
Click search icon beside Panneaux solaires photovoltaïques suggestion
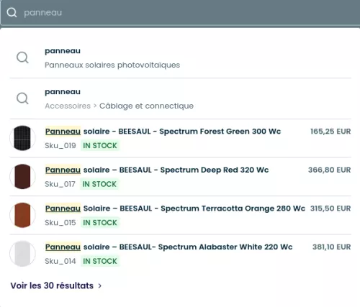(x=22, y=58)
